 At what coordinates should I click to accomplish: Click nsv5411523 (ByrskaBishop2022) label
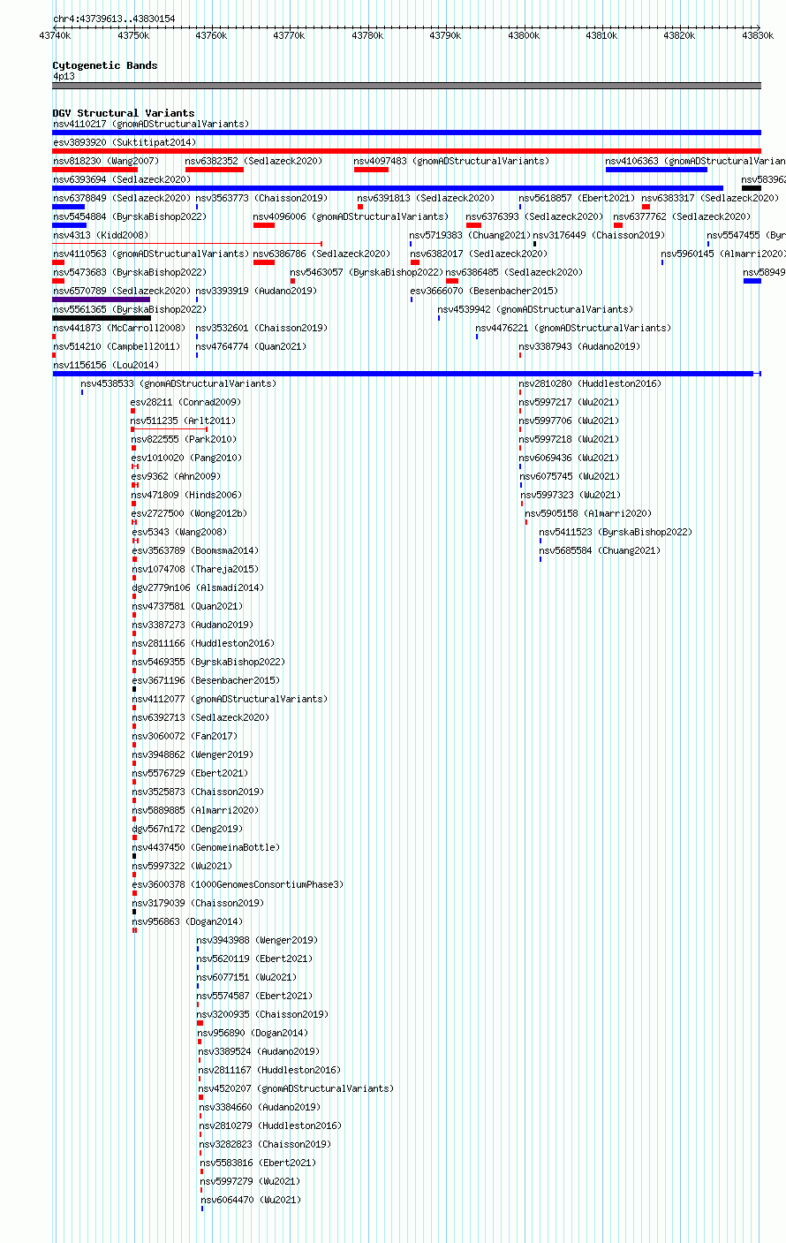point(616,532)
